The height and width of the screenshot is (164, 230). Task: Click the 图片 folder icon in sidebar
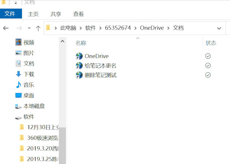click(18, 53)
